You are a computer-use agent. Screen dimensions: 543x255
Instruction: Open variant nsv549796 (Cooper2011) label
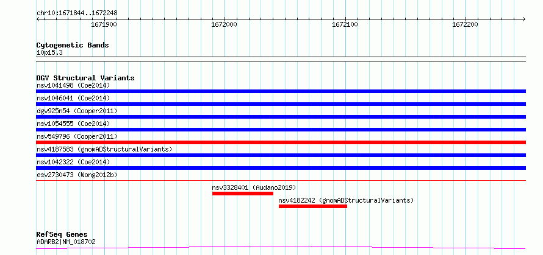click(77, 136)
